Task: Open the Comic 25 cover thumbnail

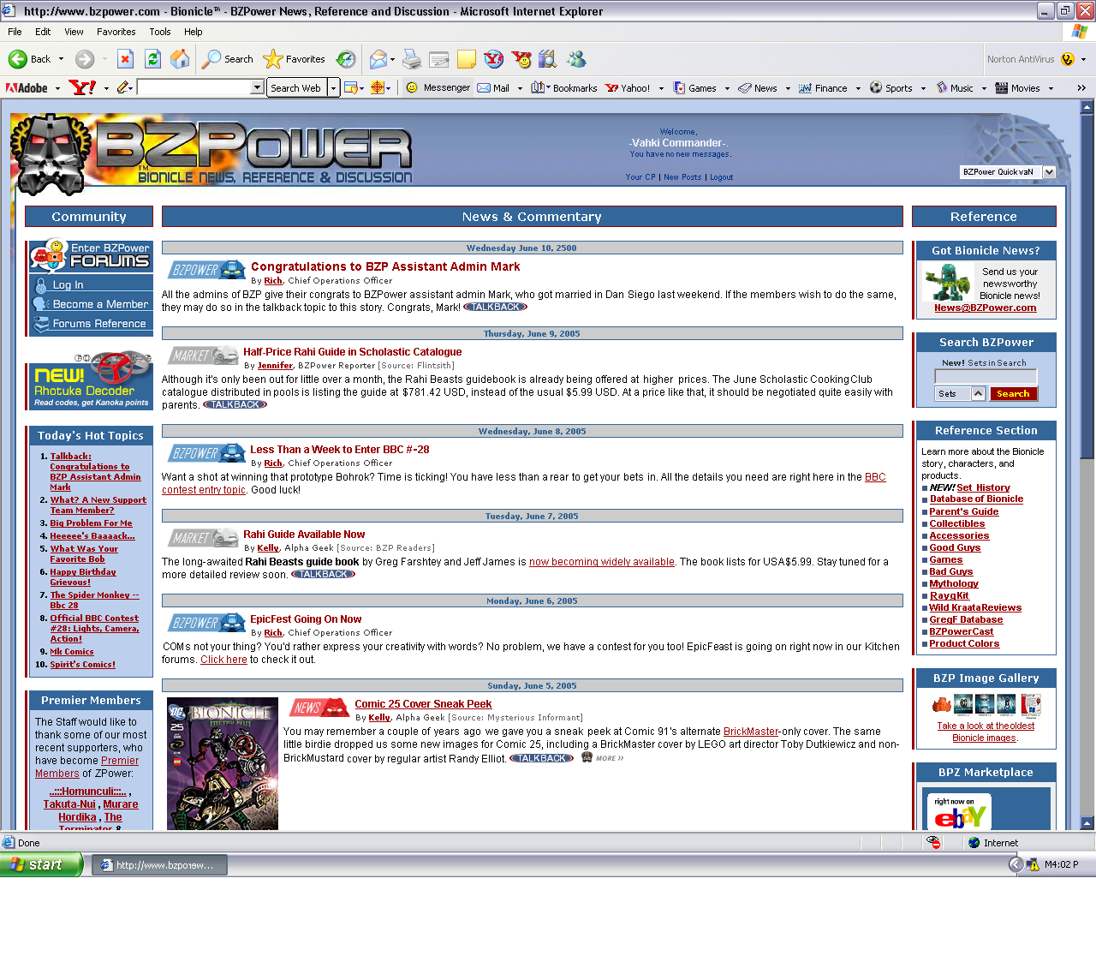Action: pyautogui.click(x=223, y=764)
